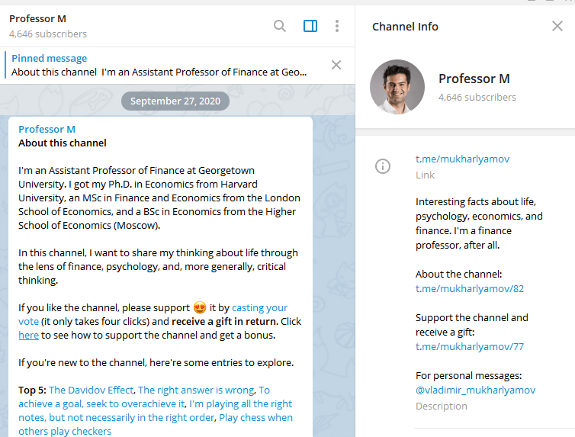
Task: Follow the underlined "here" link
Action: pyautogui.click(x=29, y=336)
